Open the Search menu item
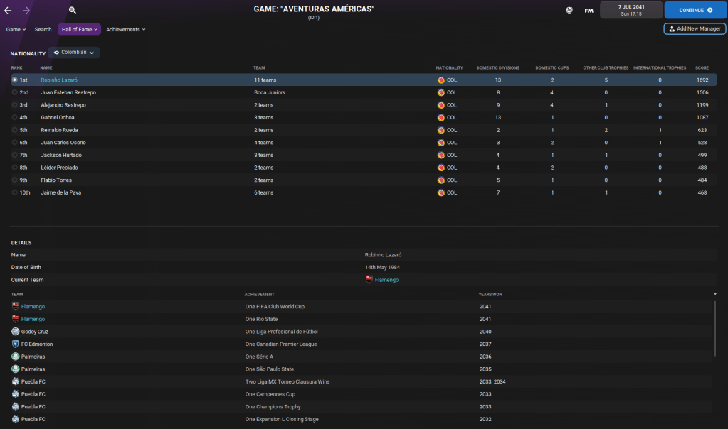The width and height of the screenshot is (728, 429). point(43,29)
